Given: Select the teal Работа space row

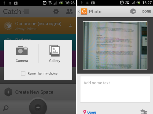Looking at the screenshot, I should tap(38, 37).
